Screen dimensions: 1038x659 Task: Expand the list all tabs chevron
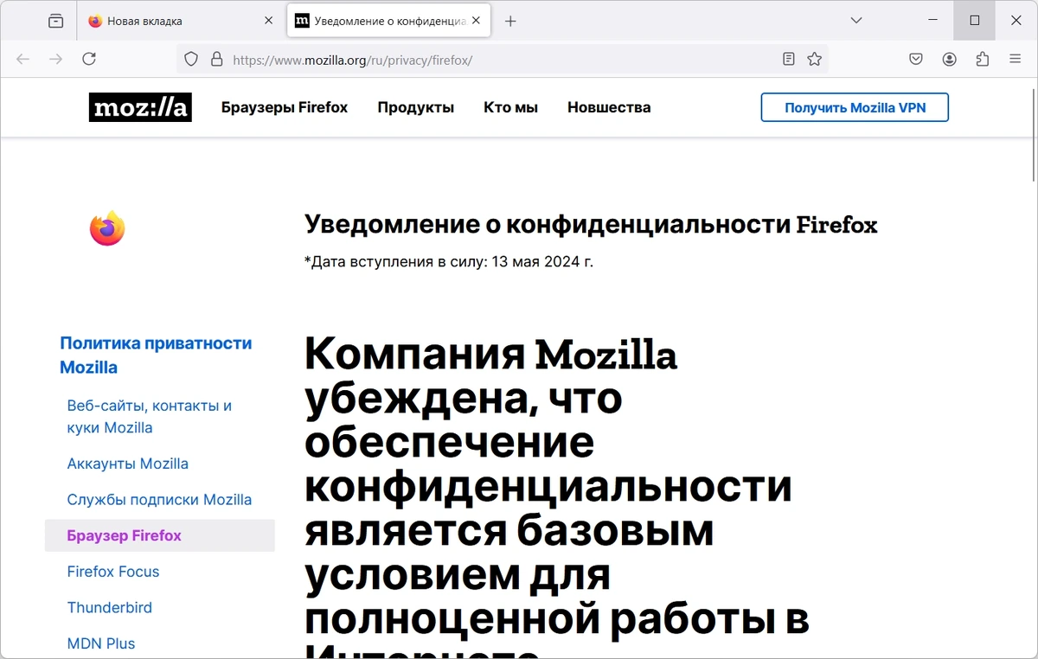point(856,20)
